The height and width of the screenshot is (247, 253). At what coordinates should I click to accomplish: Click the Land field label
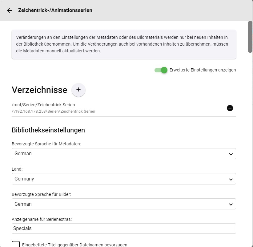[17, 169]
